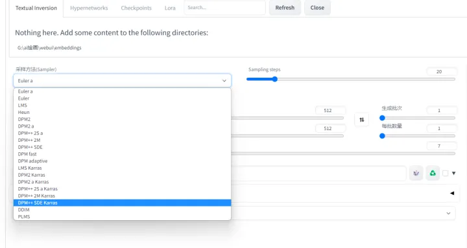Click the Refresh button
This screenshot has height=248, width=467.
click(285, 8)
